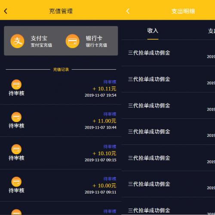Switch to the 收入 tab
Screen dimensions: 215x215
click(153, 31)
